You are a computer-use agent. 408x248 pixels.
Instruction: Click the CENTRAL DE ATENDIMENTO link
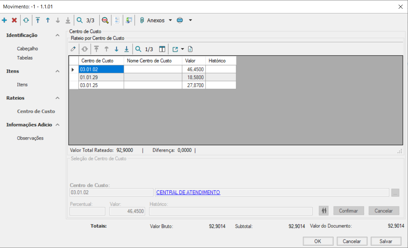(x=188, y=192)
